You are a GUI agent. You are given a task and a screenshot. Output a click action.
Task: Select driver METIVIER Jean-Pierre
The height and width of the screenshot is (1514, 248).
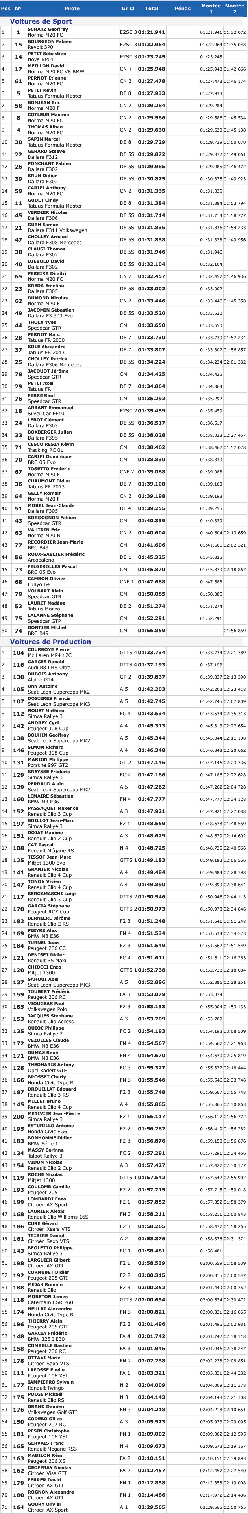pyautogui.click(x=54, y=1113)
